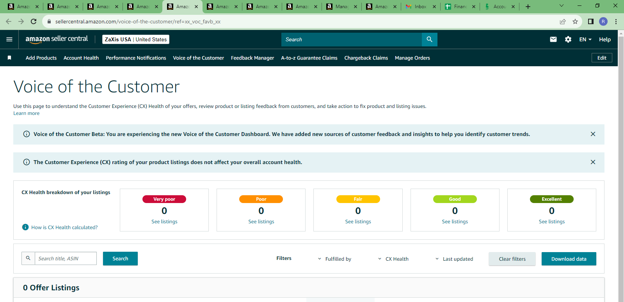Viewport: 624px width, 302px height.
Task: Click the Amazon Seller Central logo
Action: (x=57, y=39)
